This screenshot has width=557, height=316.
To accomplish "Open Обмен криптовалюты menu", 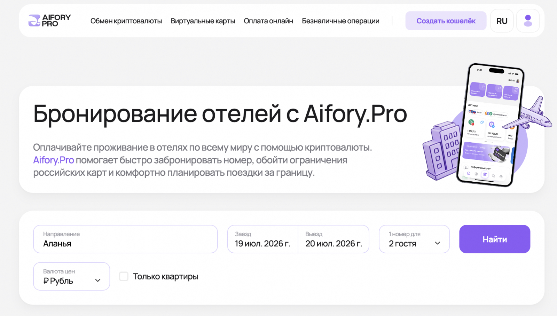I will 126,21.
